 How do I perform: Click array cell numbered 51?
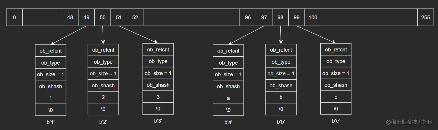pyautogui.click(x=119, y=18)
